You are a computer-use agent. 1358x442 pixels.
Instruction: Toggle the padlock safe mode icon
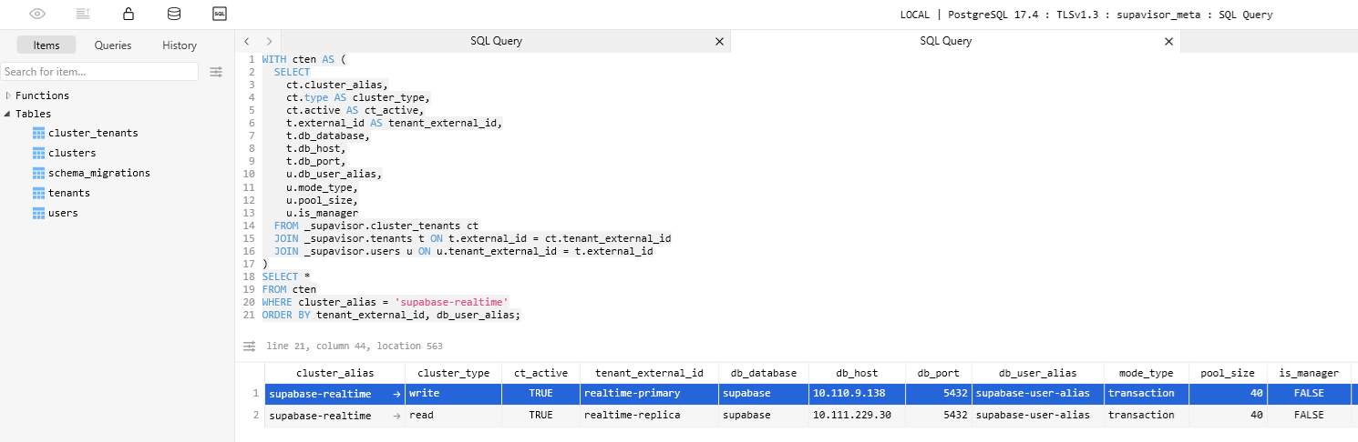click(129, 14)
